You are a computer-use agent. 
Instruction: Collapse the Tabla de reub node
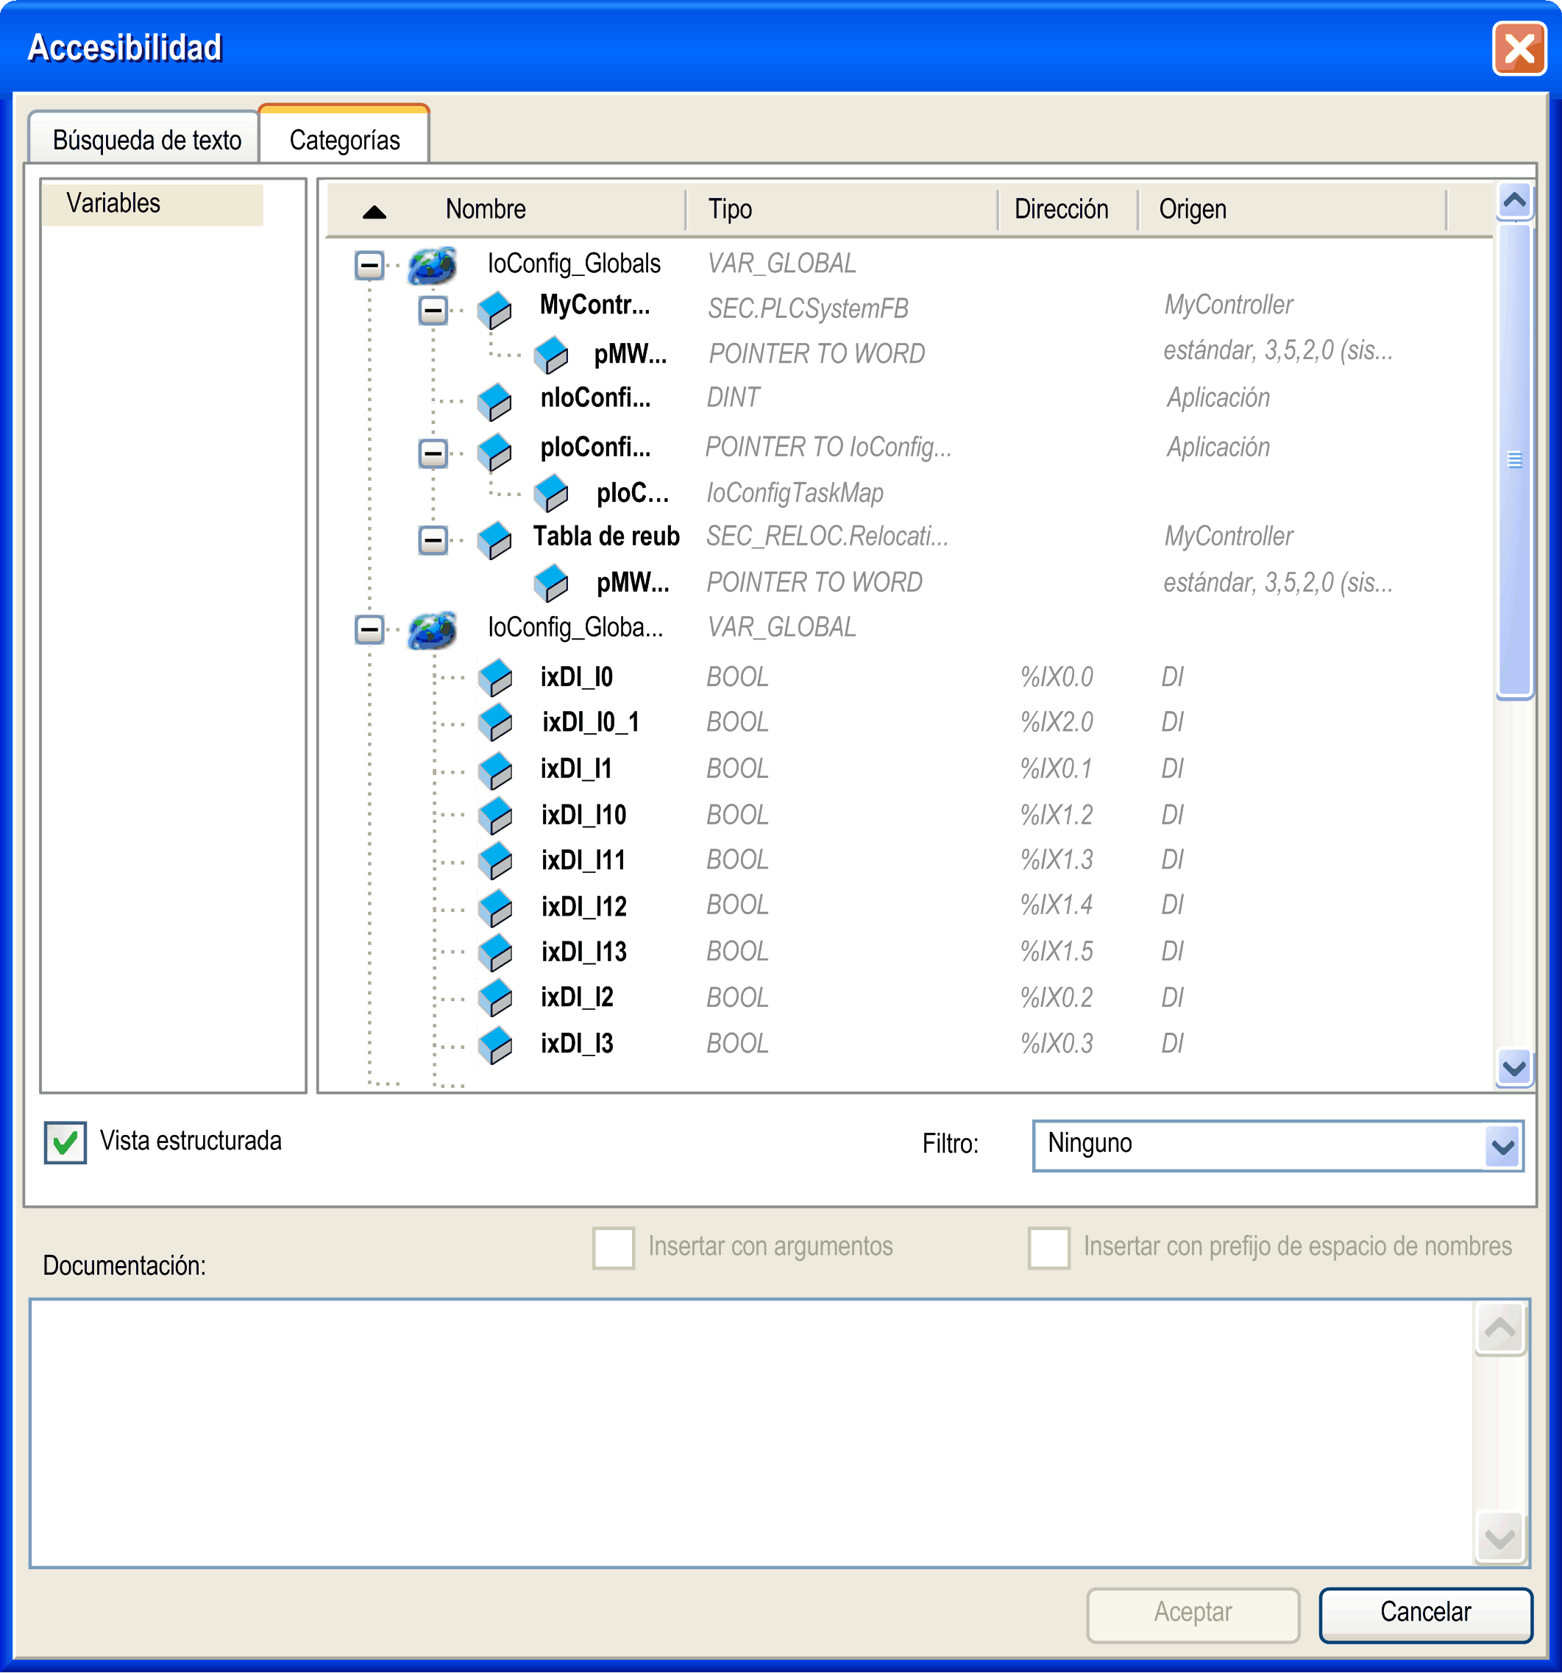click(433, 540)
